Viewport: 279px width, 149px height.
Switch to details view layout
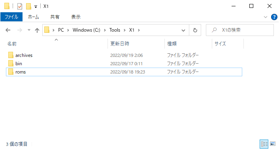coord(264,144)
